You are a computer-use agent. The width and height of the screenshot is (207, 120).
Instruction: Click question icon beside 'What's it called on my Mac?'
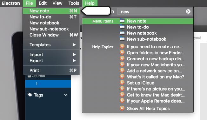(x=122, y=77)
